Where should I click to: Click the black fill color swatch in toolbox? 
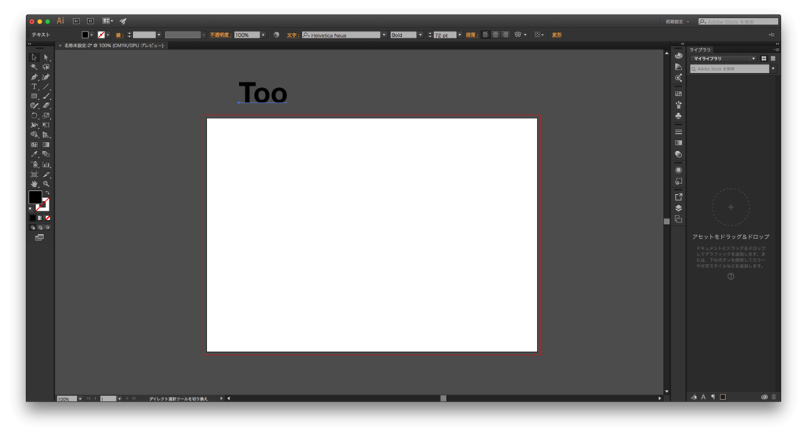coord(35,196)
